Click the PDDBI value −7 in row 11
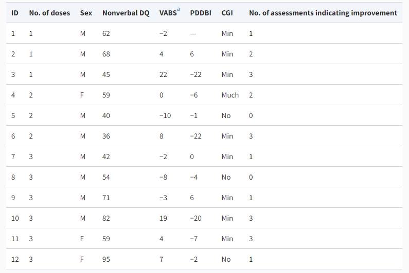The width and height of the screenshot is (409, 273). 193,239
